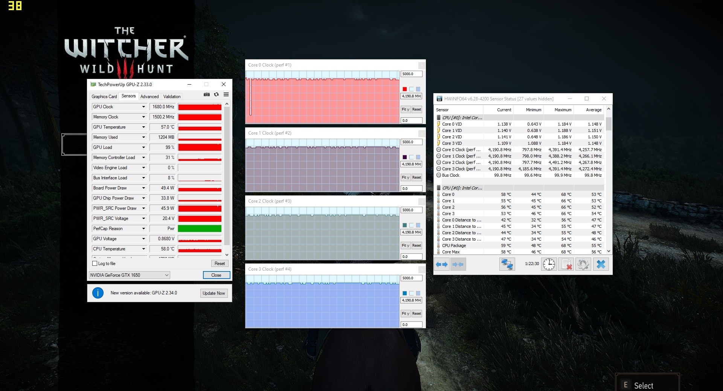
Task: Switch to the Graphics Card tab
Action: click(104, 97)
